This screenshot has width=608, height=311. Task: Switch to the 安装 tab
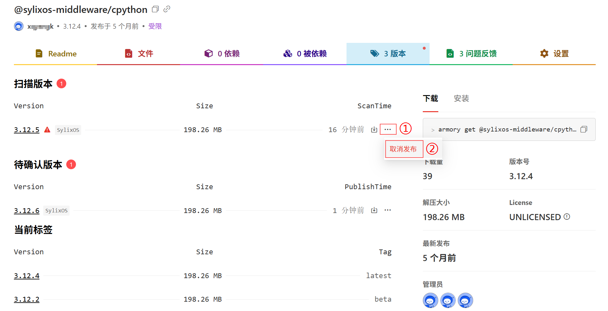(461, 99)
